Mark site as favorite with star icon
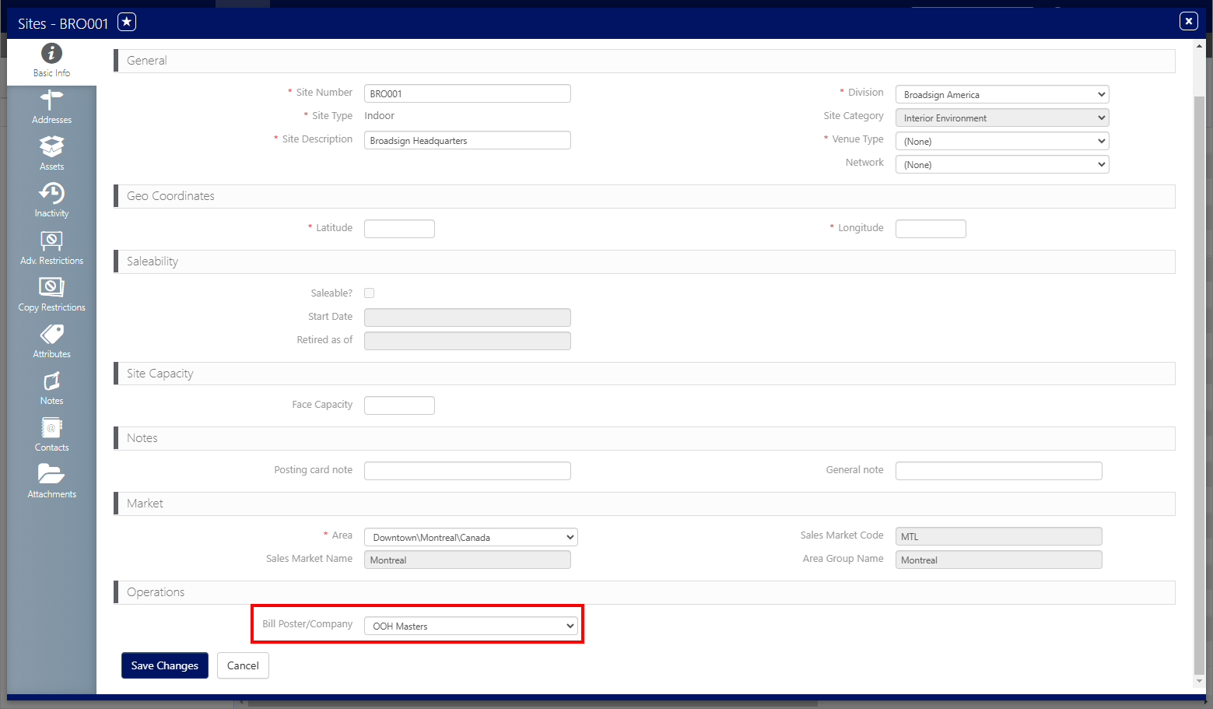 click(127, 22)
